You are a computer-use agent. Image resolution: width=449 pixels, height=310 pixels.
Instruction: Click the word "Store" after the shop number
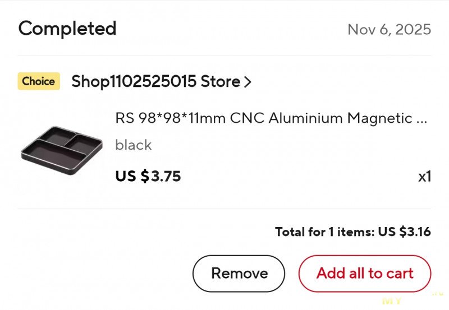tap(221, 82)
